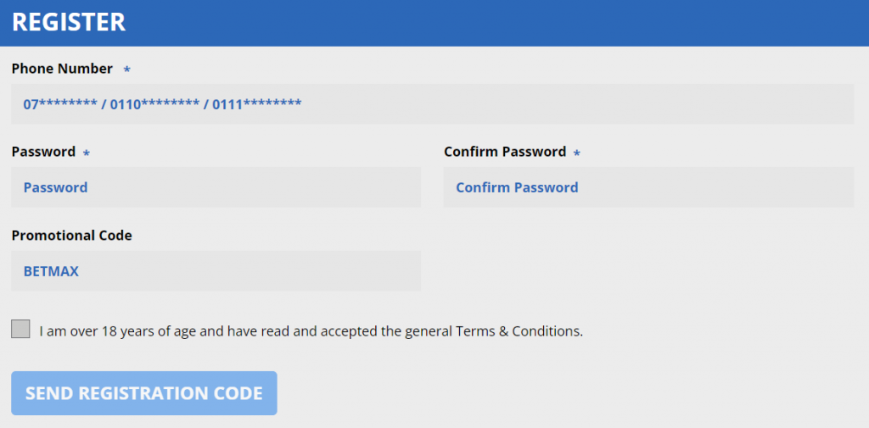Click the asterisk beside Confirm Password label

577,153
